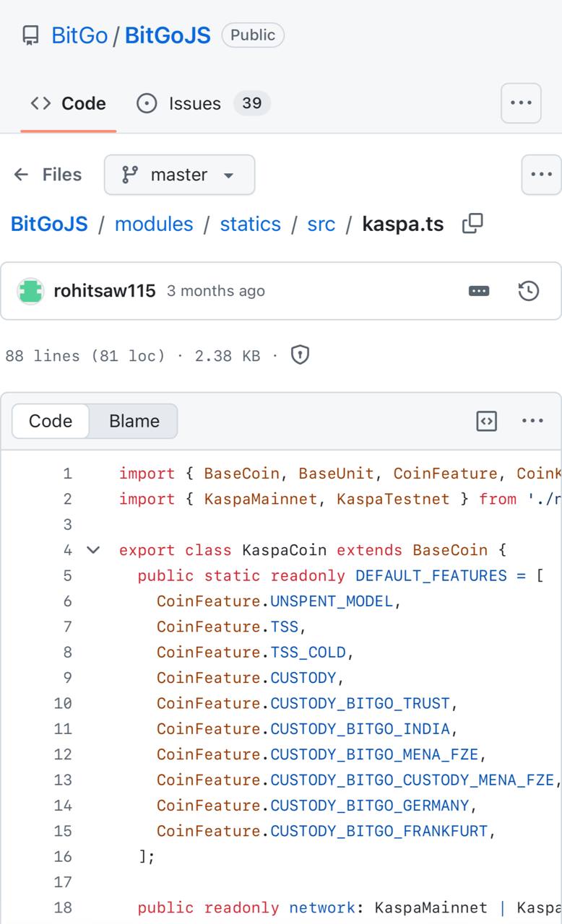Viewport: 562px width, 924px height.
Task: Open the BitGoJS repository link in header
Action: (x=168, y=35)
